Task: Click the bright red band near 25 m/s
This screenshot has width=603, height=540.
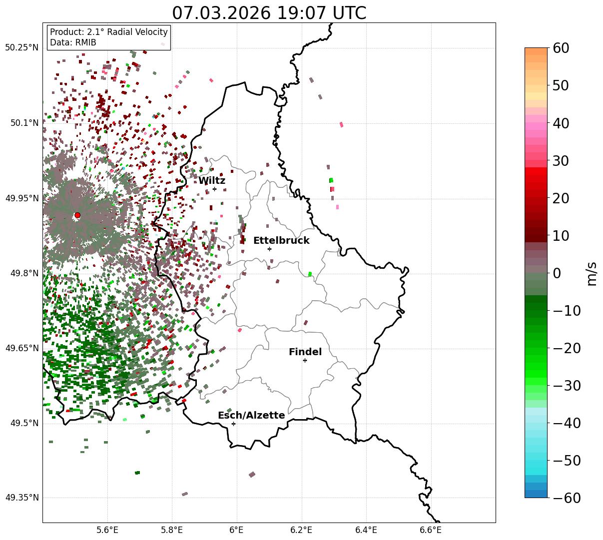Action: click(536, 178)
